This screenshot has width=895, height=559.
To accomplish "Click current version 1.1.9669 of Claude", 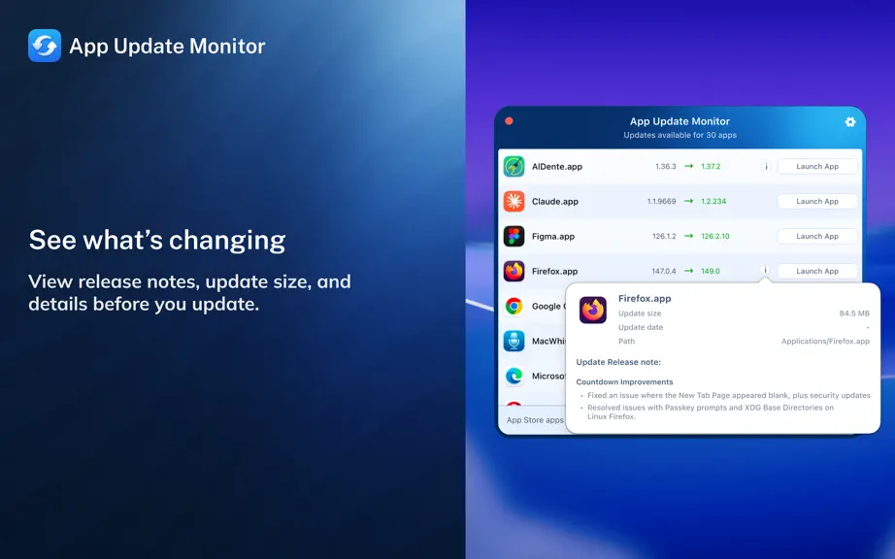I will click(x=662, y=201).
